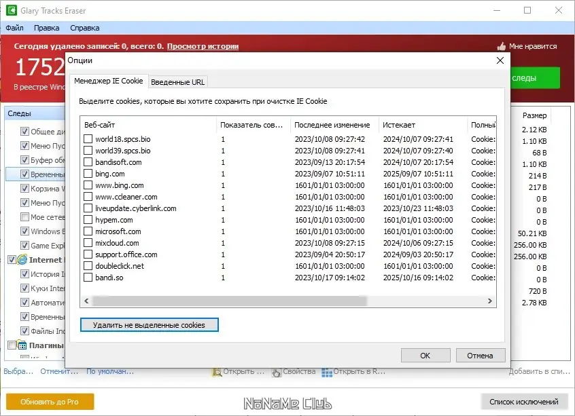Click the Свойства hand icon at the bottom

click(x=276, y=372)
